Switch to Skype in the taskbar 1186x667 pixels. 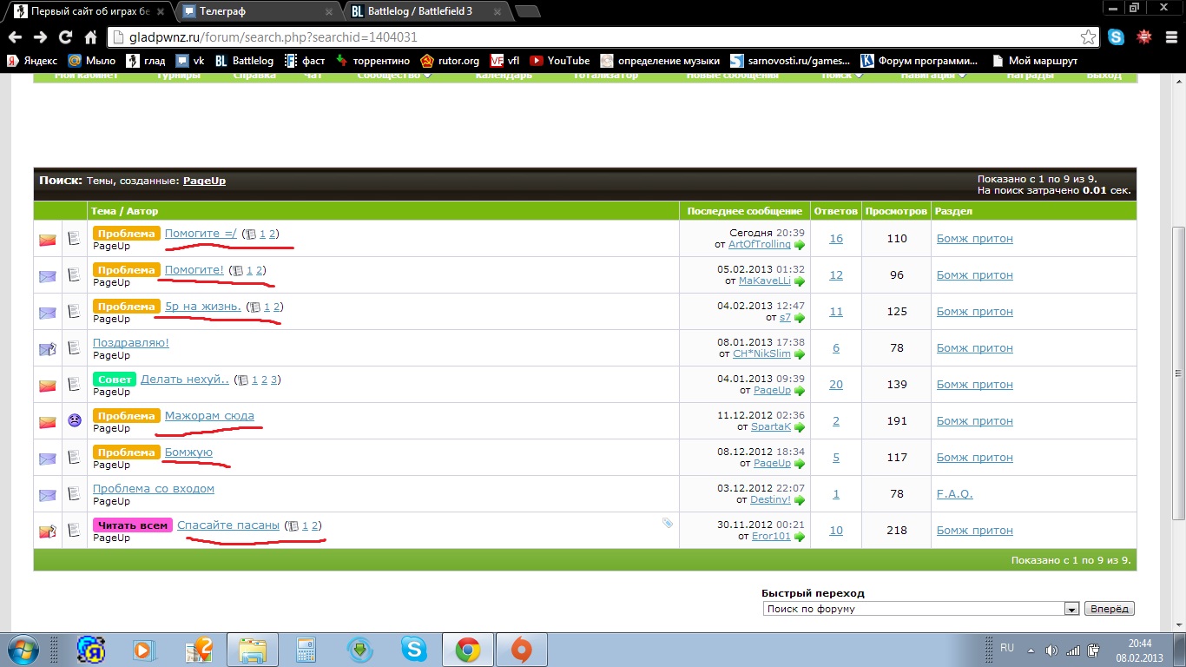(x=413, y=650)
